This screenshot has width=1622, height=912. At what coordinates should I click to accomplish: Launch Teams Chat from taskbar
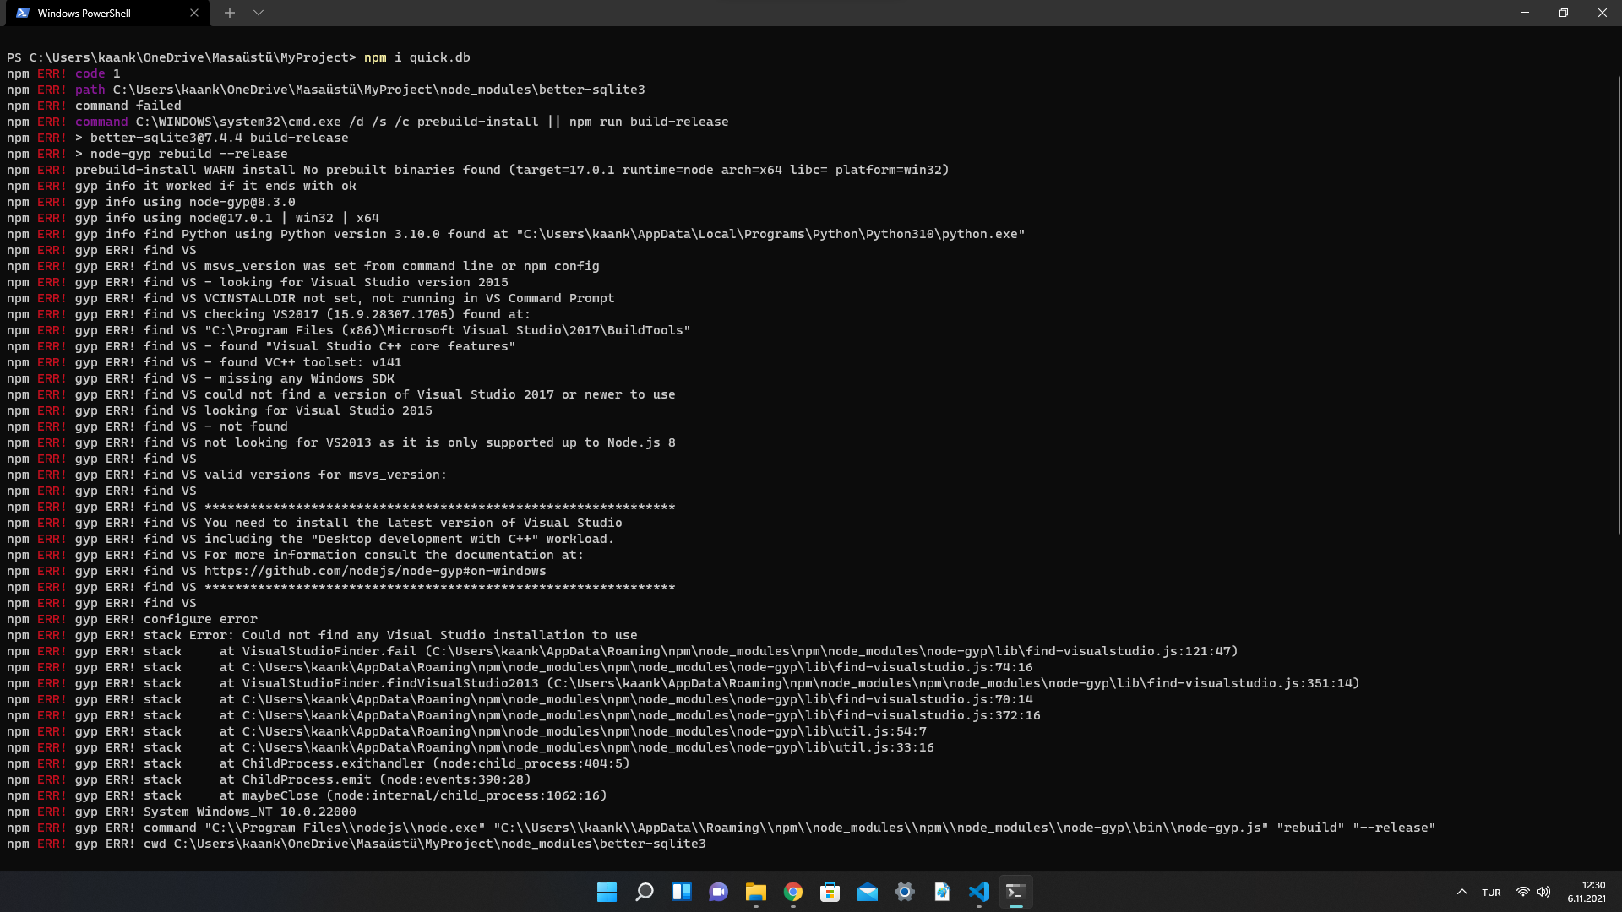(718, 892)
